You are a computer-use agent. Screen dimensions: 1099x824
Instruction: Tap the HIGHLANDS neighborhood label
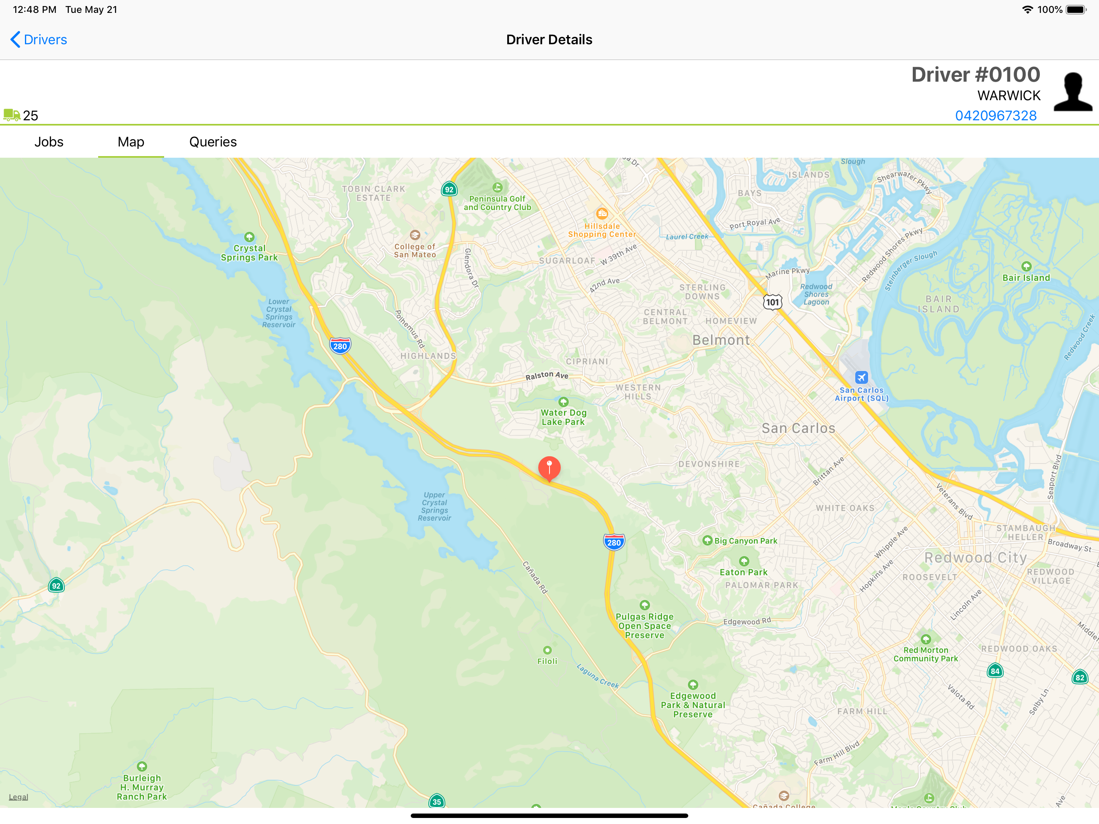click(428, 356)
